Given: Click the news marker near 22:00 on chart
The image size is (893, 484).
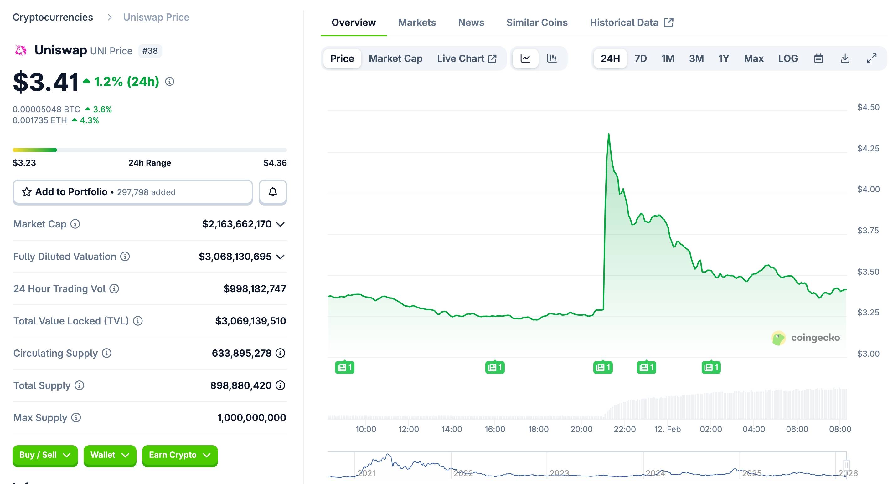Looking at the screenshot, I should (x=646, y=367).
